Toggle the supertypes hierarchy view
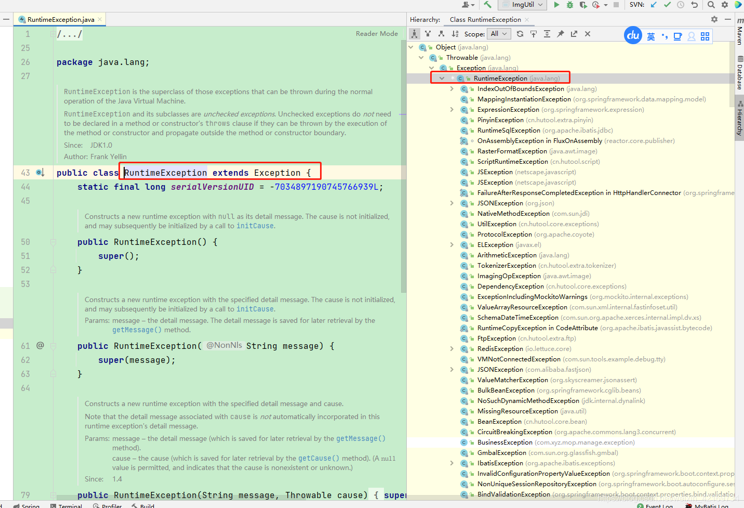This screenshot has height=508, width=744. point(428,33)
